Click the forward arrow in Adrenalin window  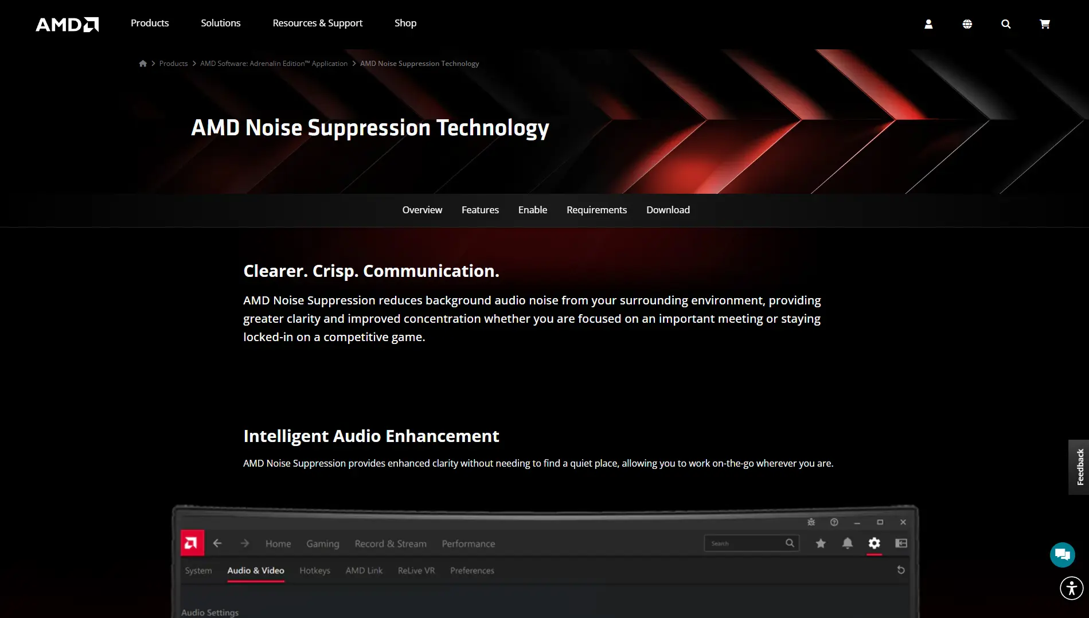pyautogui.click(x=245, y=543)
